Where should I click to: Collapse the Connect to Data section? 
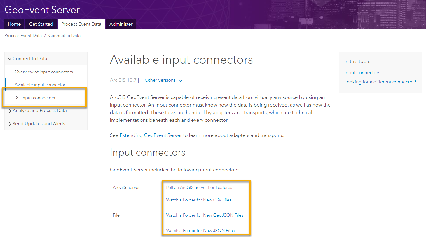tap(10, 59)
